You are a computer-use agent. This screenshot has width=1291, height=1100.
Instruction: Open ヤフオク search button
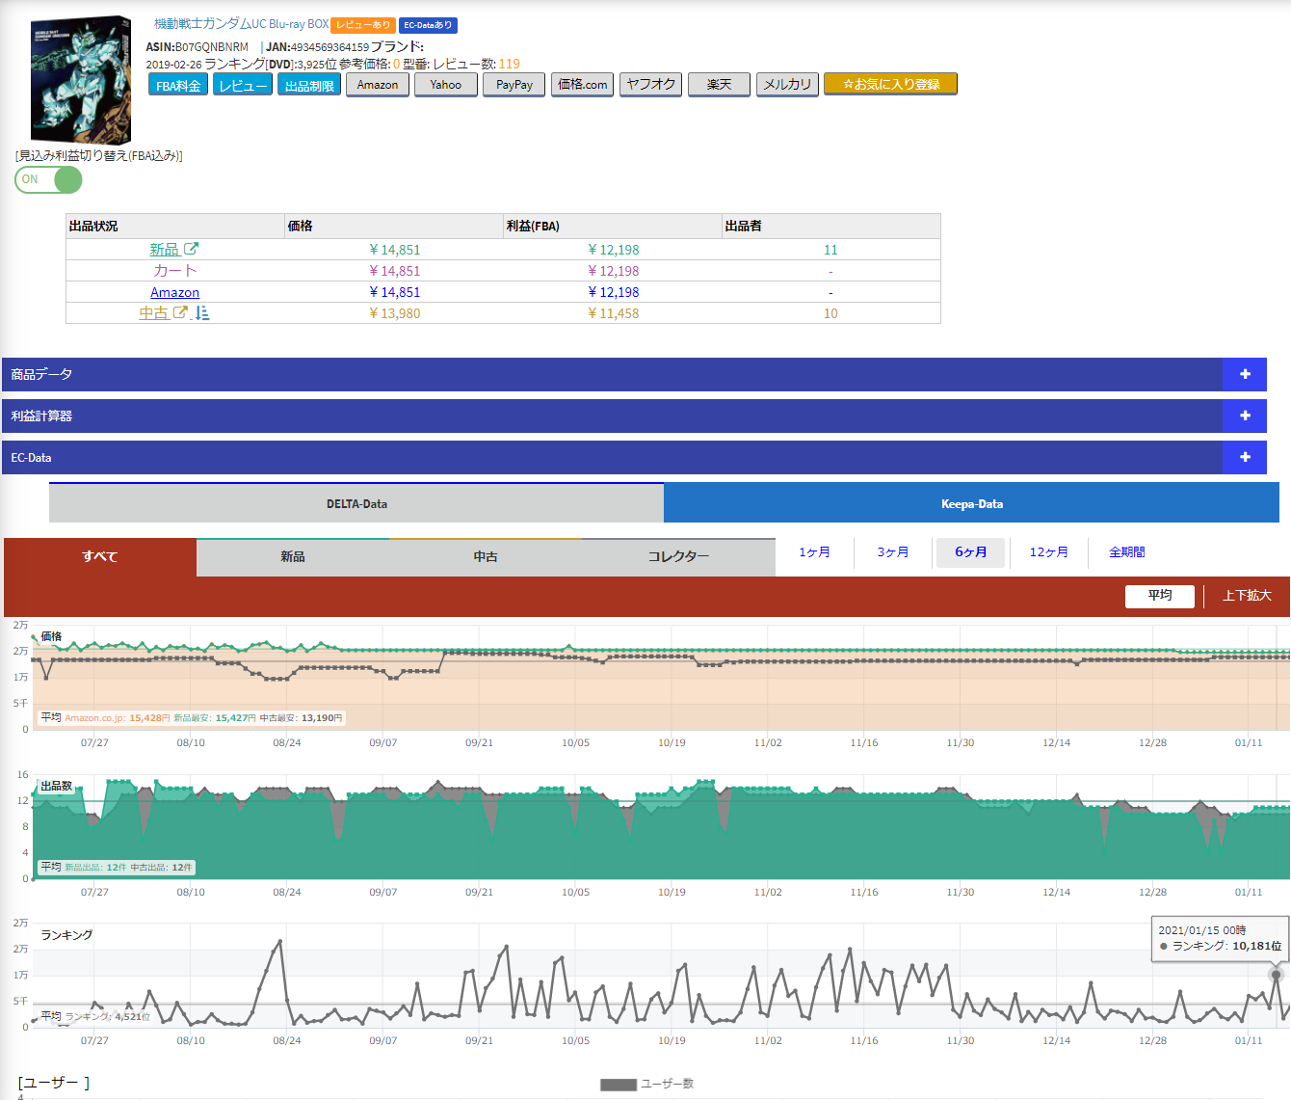tap(651, 85)
